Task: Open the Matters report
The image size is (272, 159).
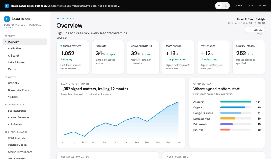Action: pos(12,69)
